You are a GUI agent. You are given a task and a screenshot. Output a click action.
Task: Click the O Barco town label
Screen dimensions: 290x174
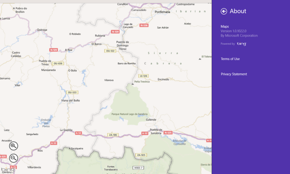click(96, 44)
